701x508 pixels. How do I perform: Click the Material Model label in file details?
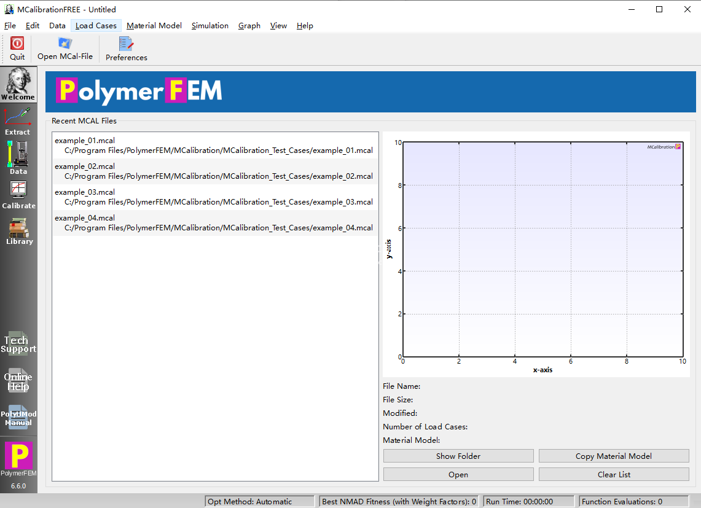(411, 440)
